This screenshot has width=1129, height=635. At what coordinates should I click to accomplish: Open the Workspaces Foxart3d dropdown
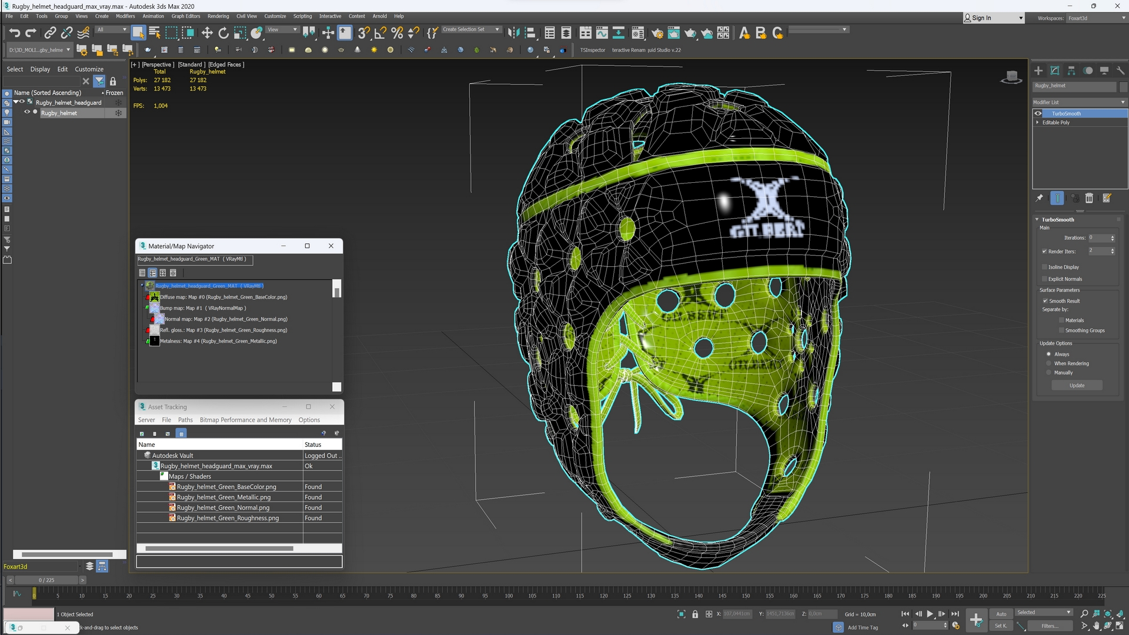tap(1096, 18)
